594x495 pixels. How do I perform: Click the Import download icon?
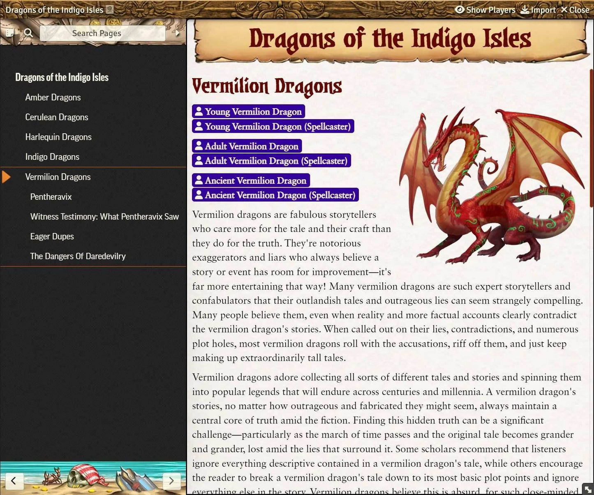click(x=525, y=9)
